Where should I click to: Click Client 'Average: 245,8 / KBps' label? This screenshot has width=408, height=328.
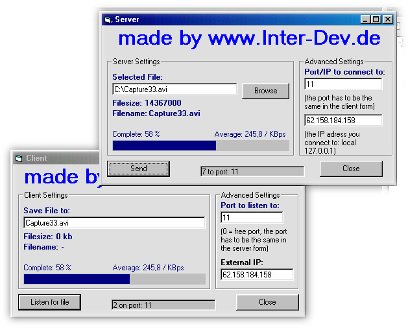(x=148, y=268)
